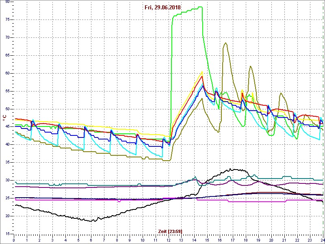Image resolution: width=325 pixels, height=244 pixels.
Task: Click hour 21 on the time axis
Action: [284, 240]
